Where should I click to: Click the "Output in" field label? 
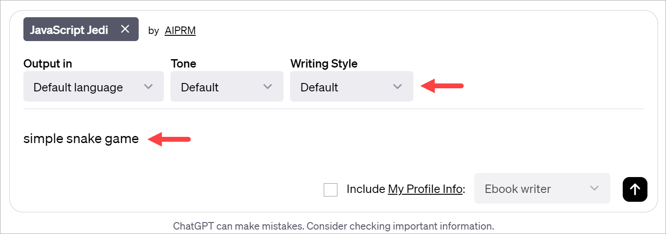coord(48,64)
